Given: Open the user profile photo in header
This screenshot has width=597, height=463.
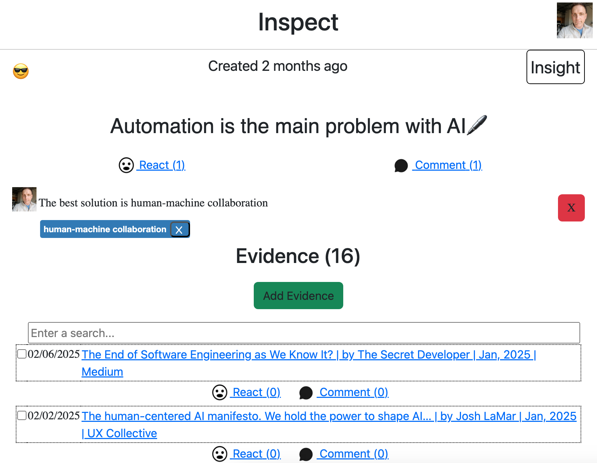Looking at the screenshot, I should click(574, 20).
